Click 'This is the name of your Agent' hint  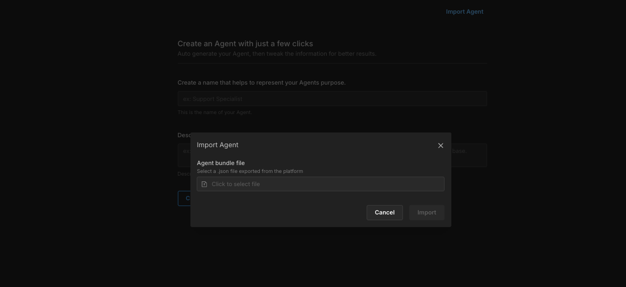tap(215, 112)
